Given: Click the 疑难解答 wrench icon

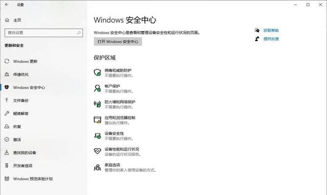Looking at the screenshot, I should pos(7,113).
